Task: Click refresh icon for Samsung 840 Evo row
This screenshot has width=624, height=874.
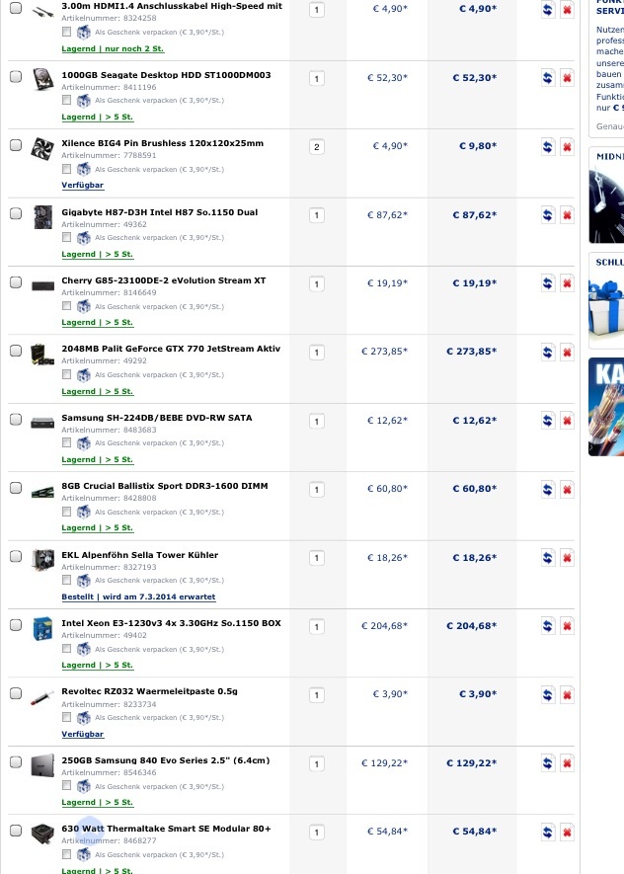Action: (548, 763)
